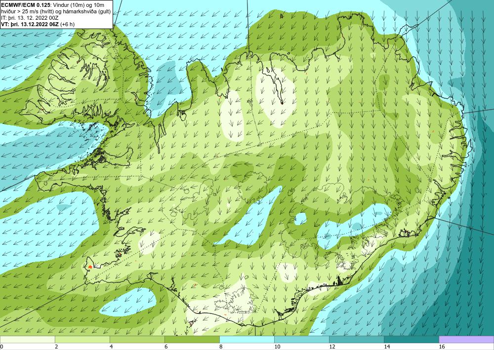Click the legend value label '6'
The image size is (494, 350).
[x=166, y=347]
